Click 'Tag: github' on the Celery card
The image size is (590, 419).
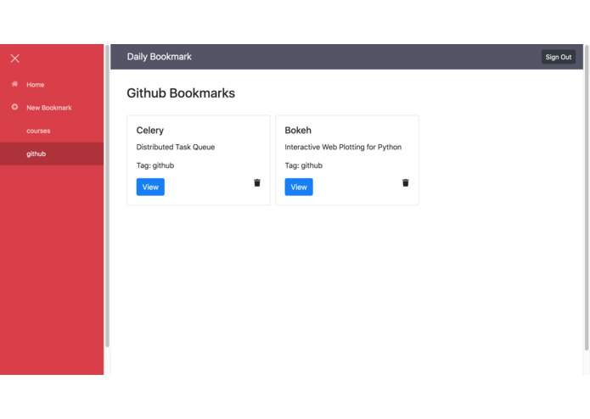[x=155, y=165]
